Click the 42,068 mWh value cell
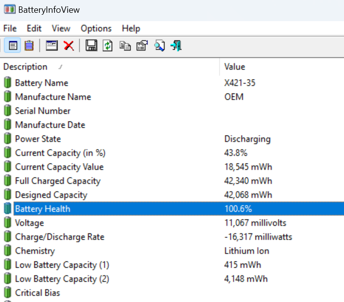The image size is (344, 302). (x=248, y=195)
